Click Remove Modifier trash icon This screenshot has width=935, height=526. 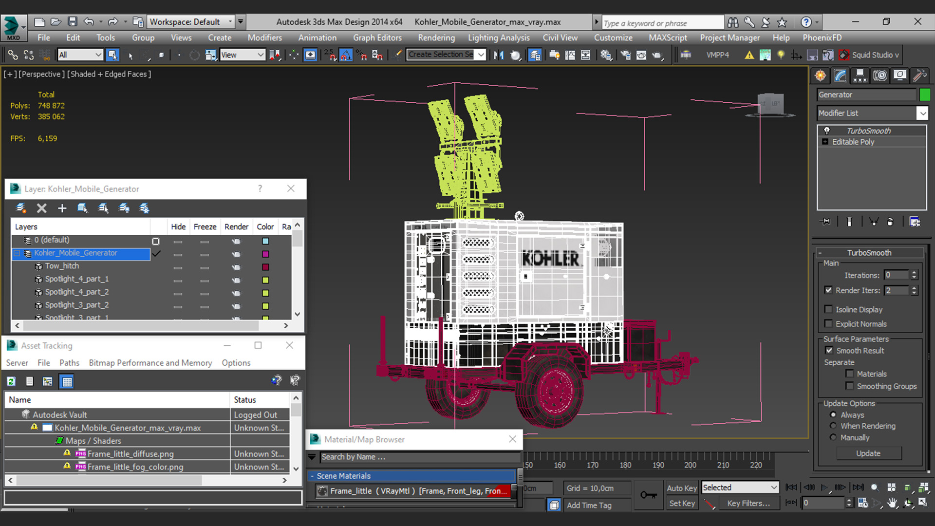(x=890, y=222)
